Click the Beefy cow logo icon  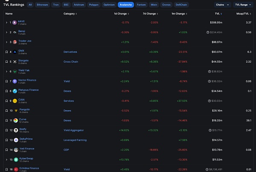coord(15,130)
